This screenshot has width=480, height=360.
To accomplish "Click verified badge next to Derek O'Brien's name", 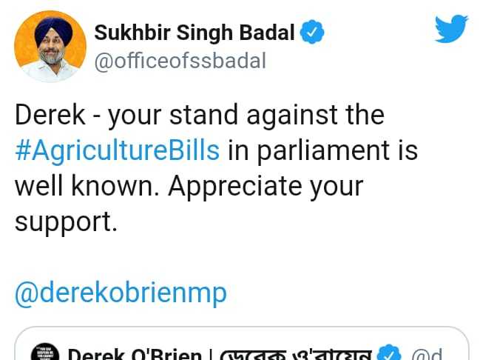I will point(389,353).
